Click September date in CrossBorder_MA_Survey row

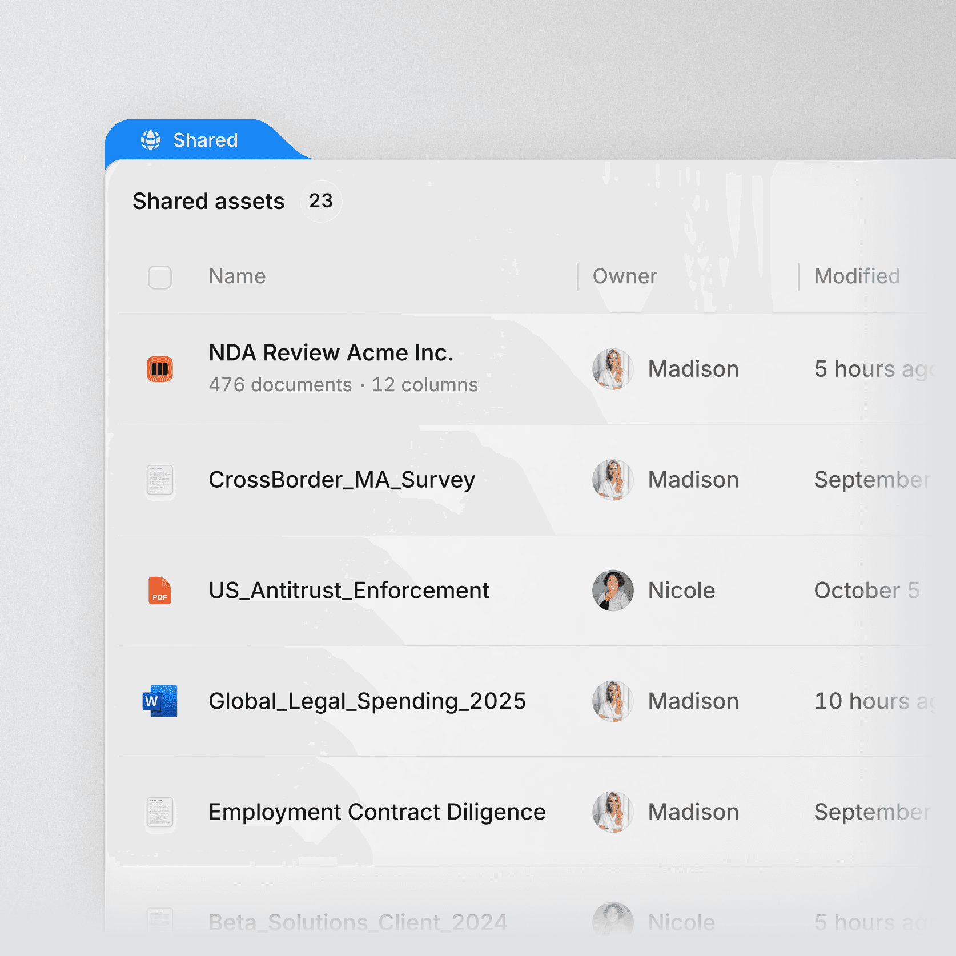click(x=873, y=480)
